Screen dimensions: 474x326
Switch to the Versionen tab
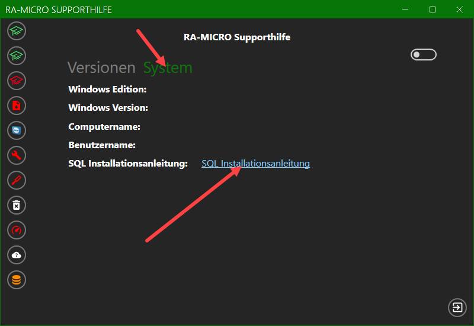(101, 67)
